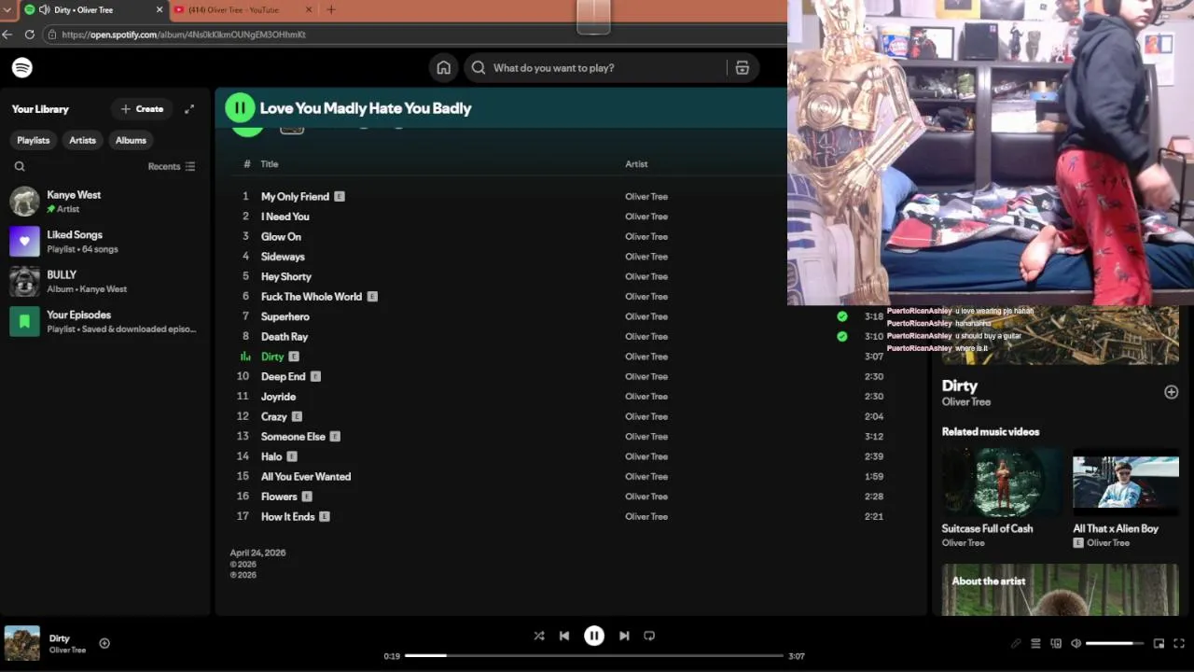Screen dimensions: 1194x672
Task: Add now-playing Dirty to Liked Songs
Action: click(x=104, y=643)
